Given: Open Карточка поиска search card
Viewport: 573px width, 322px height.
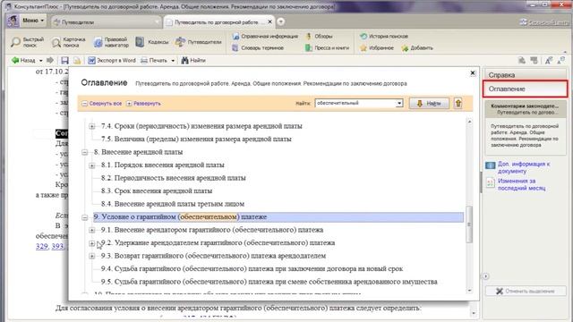Looking at the screenshot, I should [69, 42].
